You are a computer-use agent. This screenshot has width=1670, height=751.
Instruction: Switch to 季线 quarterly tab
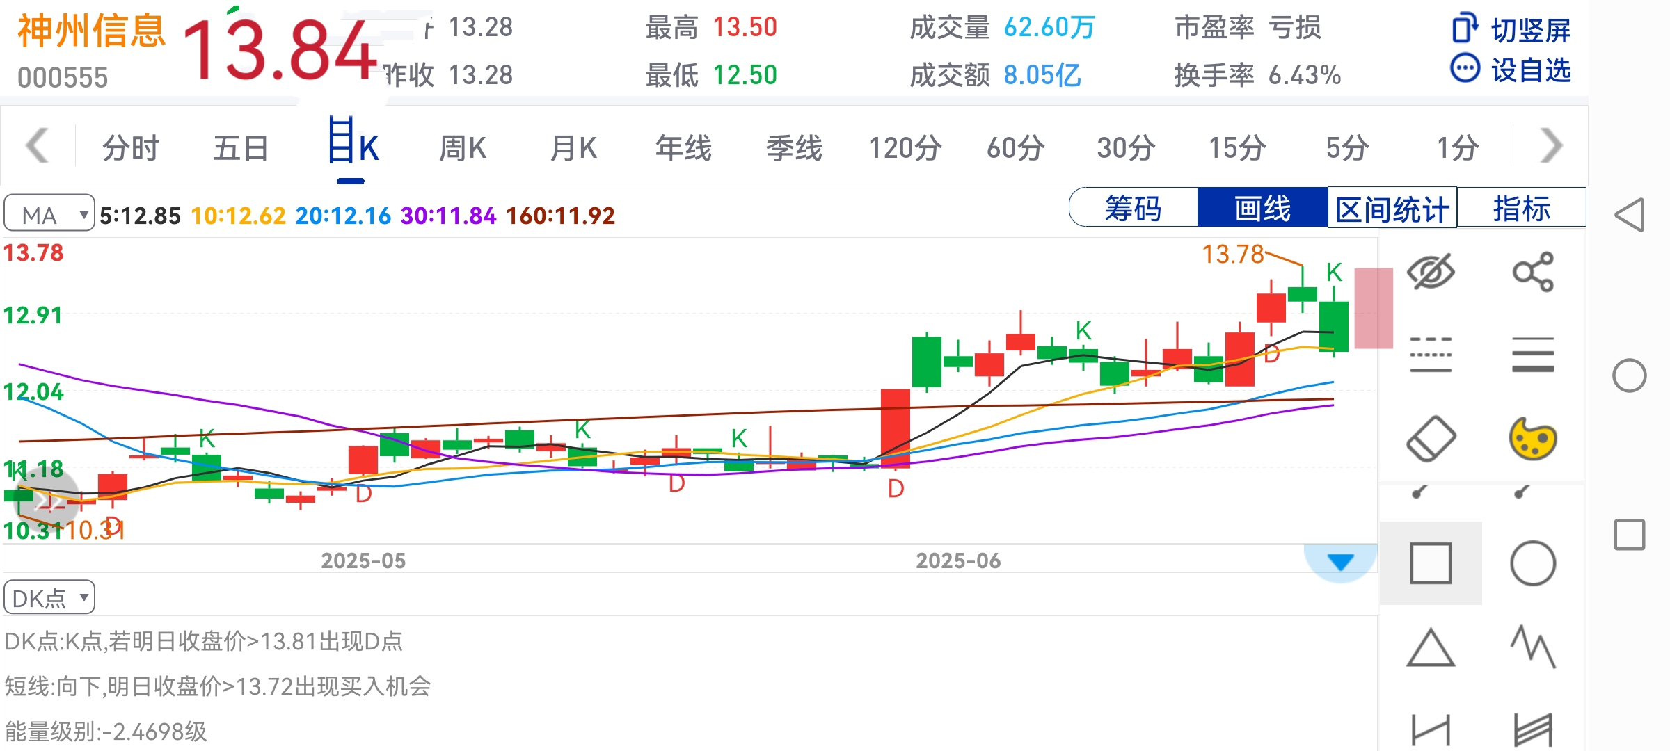(x=794, y=148)
